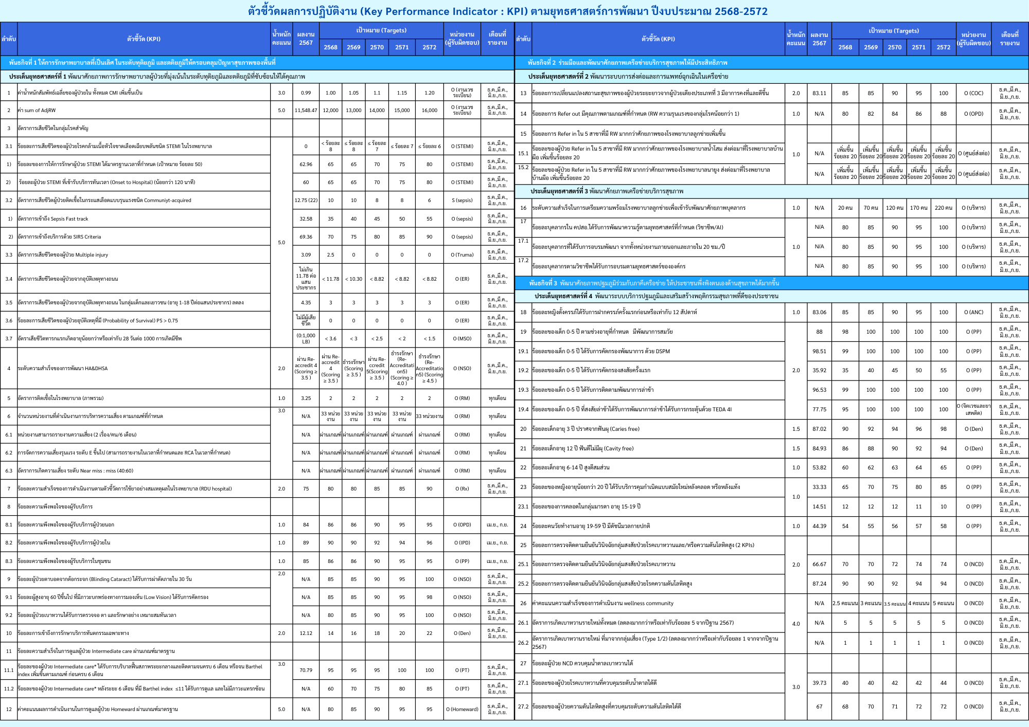Click the target cell '220 คน'

click(x=943, y=208)
